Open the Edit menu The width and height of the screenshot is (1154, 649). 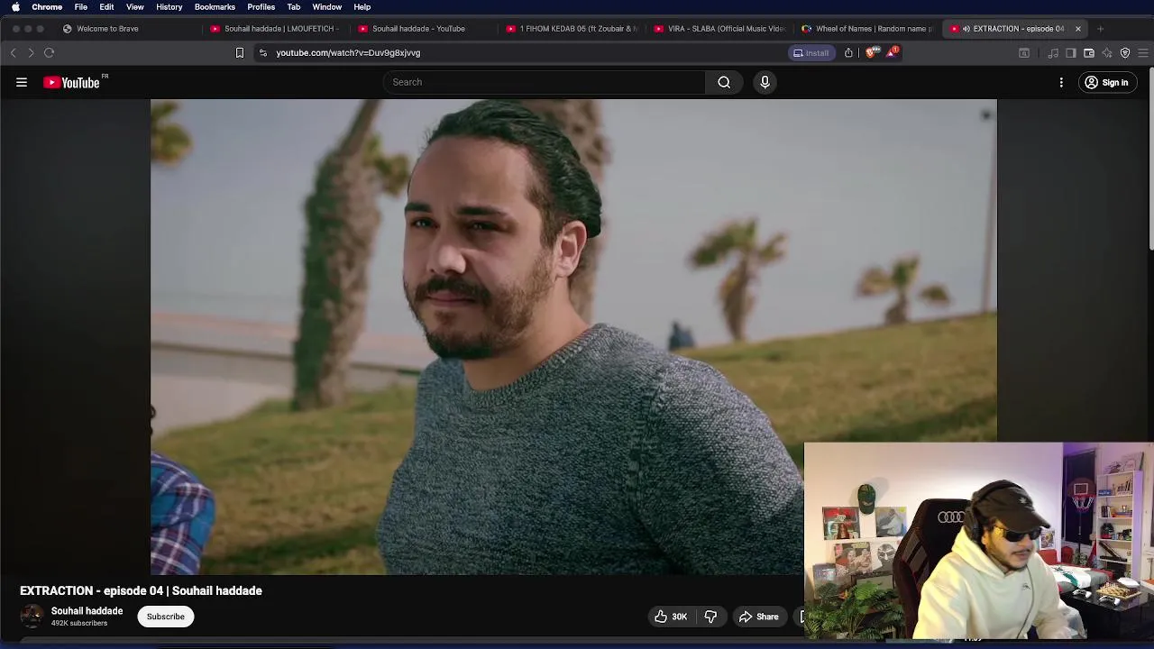click(106, 7)
